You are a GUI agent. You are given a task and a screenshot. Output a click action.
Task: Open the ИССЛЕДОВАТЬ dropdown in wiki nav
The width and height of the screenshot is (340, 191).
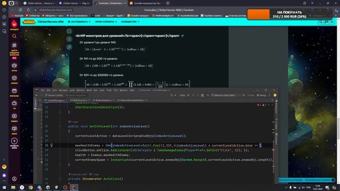coord(79,22)
